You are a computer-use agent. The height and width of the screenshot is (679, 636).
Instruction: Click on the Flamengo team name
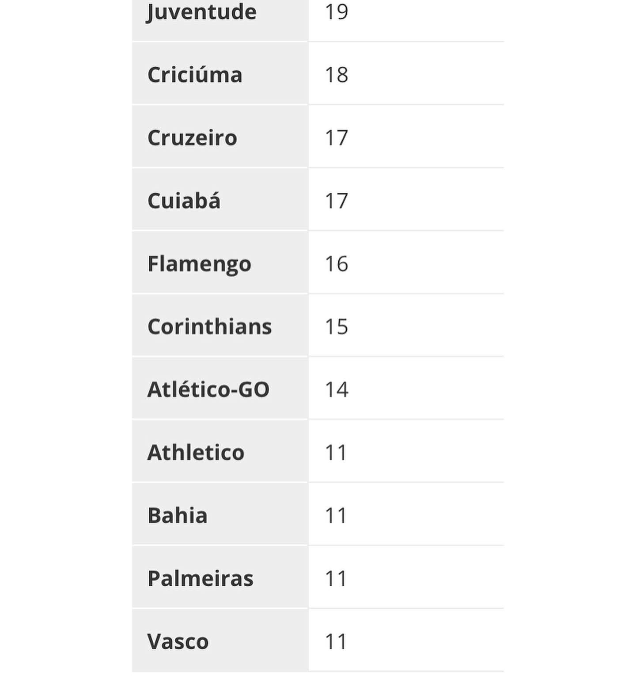pos(199,264)
